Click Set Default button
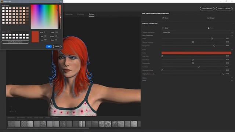Viewport: 235px width, 132px height. [211, 18]
